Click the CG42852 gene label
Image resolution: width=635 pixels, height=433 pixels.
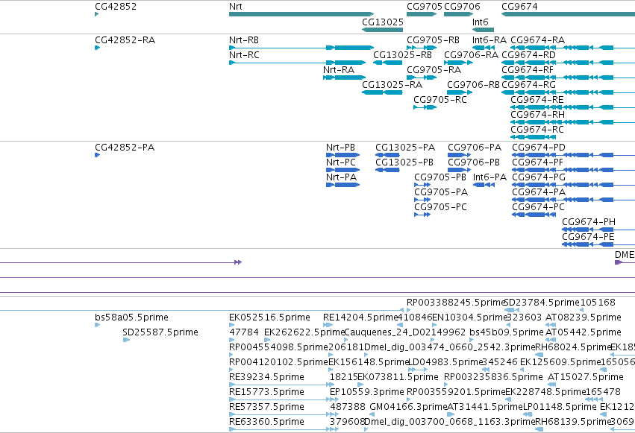[x=116, y=7]
